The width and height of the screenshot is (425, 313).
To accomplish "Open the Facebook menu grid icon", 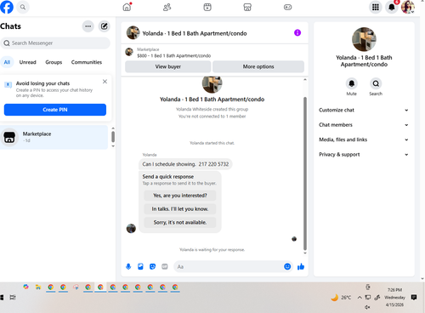I will coord(376,7).
